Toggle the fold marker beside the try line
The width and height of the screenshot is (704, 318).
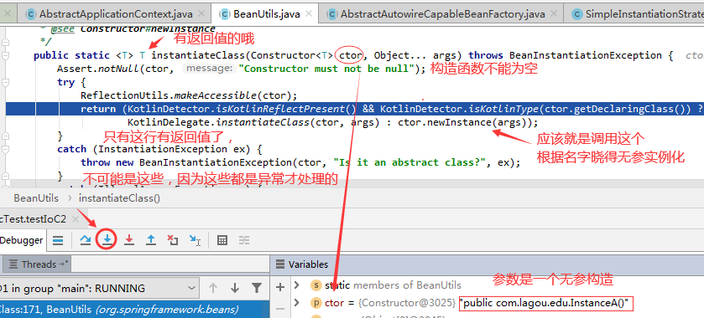coord(5,82)
